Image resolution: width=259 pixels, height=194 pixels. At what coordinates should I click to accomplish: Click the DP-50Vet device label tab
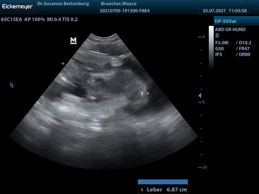click(225, 21)
